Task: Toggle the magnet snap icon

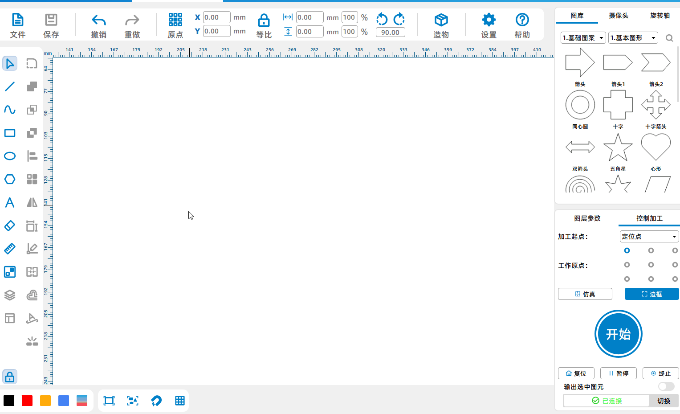Action: 156,401
